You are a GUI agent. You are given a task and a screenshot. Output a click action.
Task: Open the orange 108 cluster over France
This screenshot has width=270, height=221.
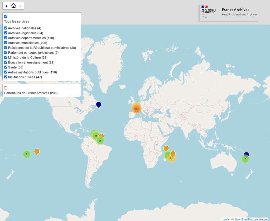(x=137, y=109)
